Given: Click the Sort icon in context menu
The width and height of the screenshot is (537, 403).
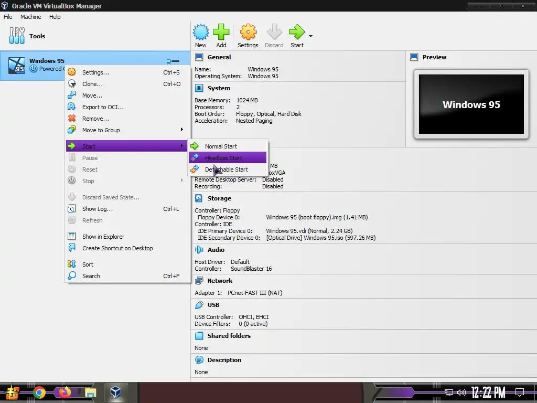Looking at the screenshot, I should 71,264.
